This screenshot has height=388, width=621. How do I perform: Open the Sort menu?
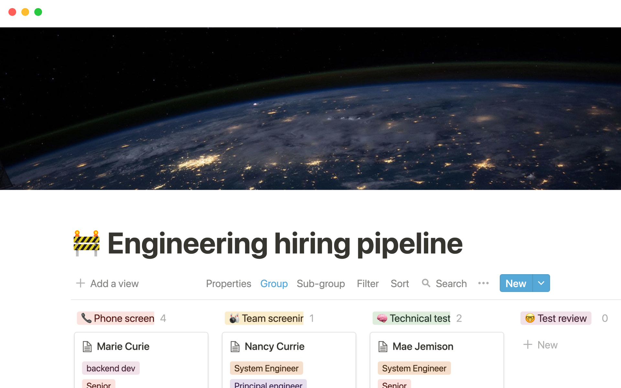point(399,284)
